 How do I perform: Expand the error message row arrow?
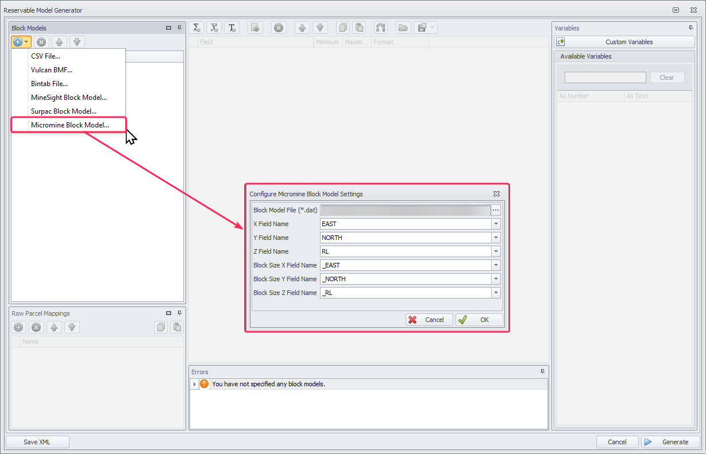click(x=195, y=384)
